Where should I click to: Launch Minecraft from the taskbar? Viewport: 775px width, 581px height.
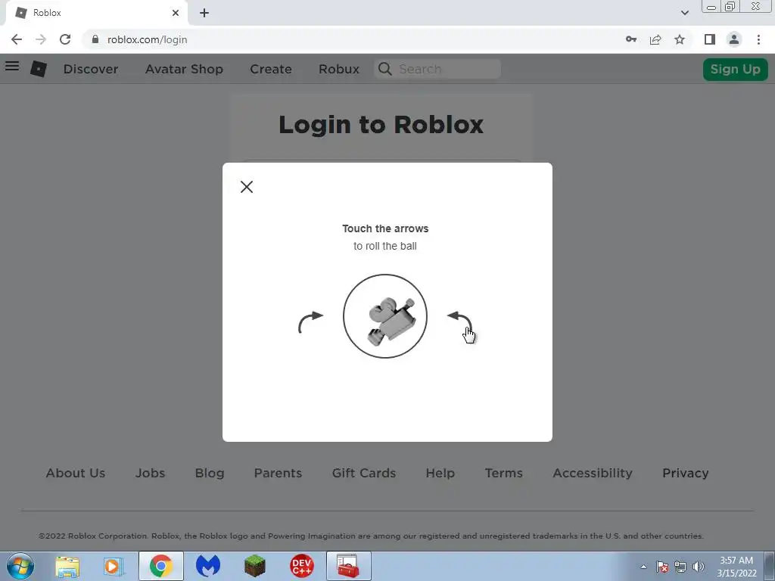tap(255, 566)
